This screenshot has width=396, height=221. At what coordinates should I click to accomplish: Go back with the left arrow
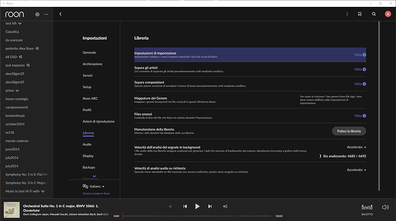[60, 14]
